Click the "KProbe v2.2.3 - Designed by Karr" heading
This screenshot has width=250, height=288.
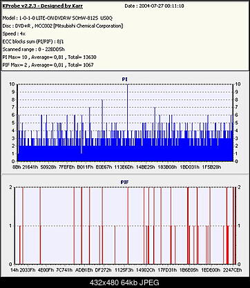(x=43, y=6)
